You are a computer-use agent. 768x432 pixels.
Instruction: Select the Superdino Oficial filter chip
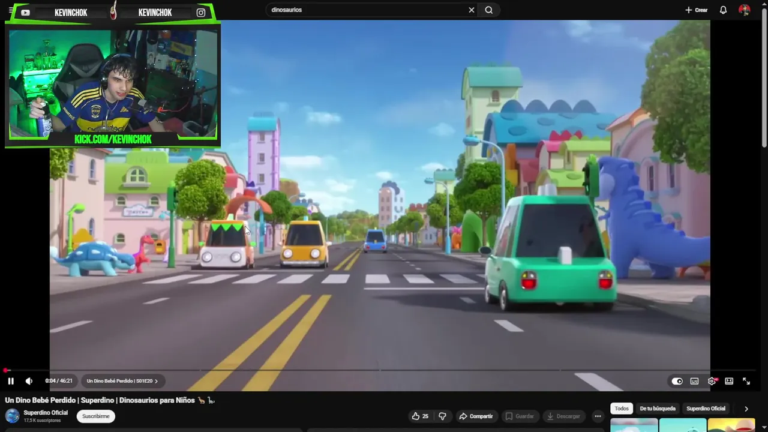(706, 409)
